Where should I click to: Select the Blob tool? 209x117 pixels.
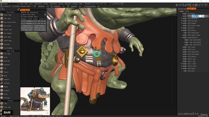point(5,76)
